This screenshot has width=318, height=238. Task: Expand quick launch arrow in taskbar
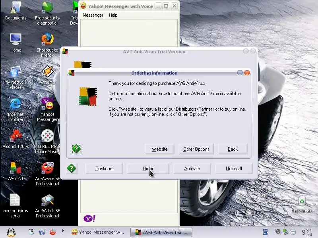tap(63, 230)
